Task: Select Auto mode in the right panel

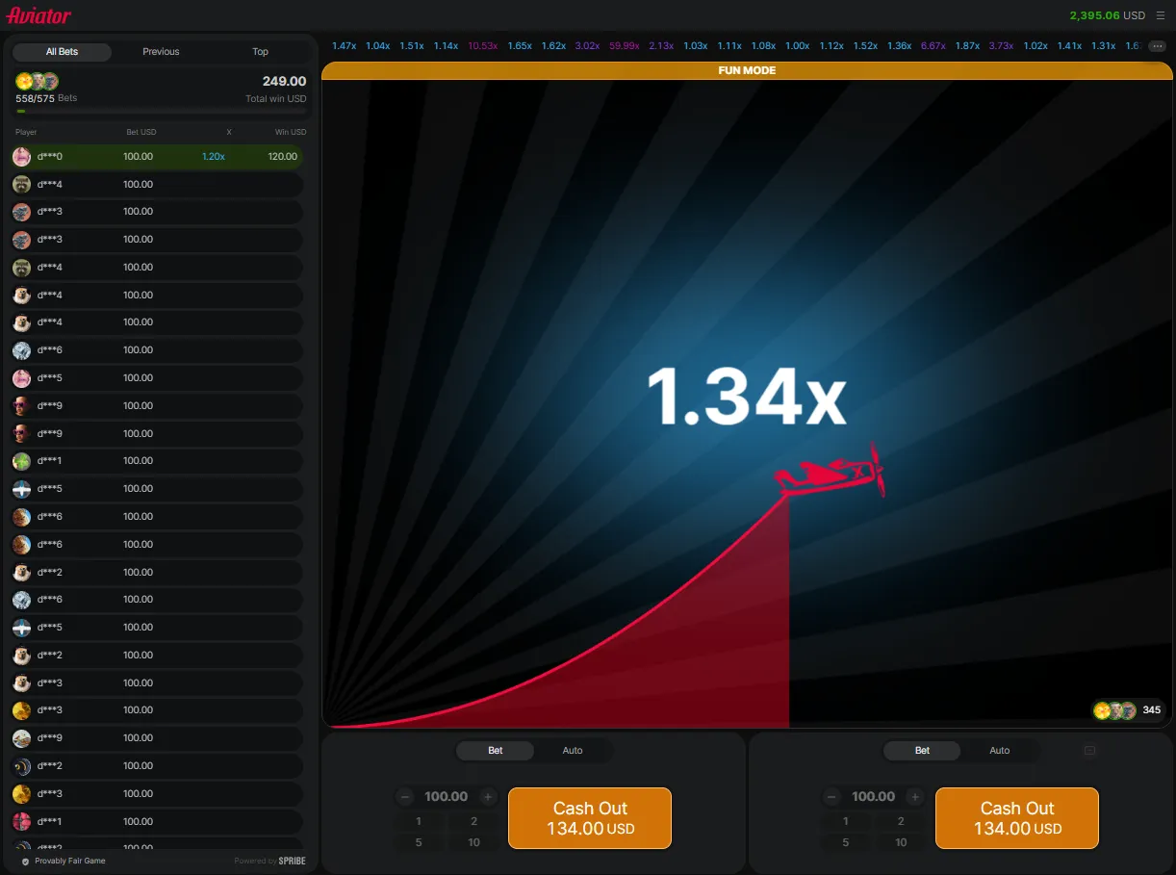Action: point(1000,751)
